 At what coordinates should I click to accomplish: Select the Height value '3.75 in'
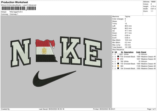click(153, 6)
